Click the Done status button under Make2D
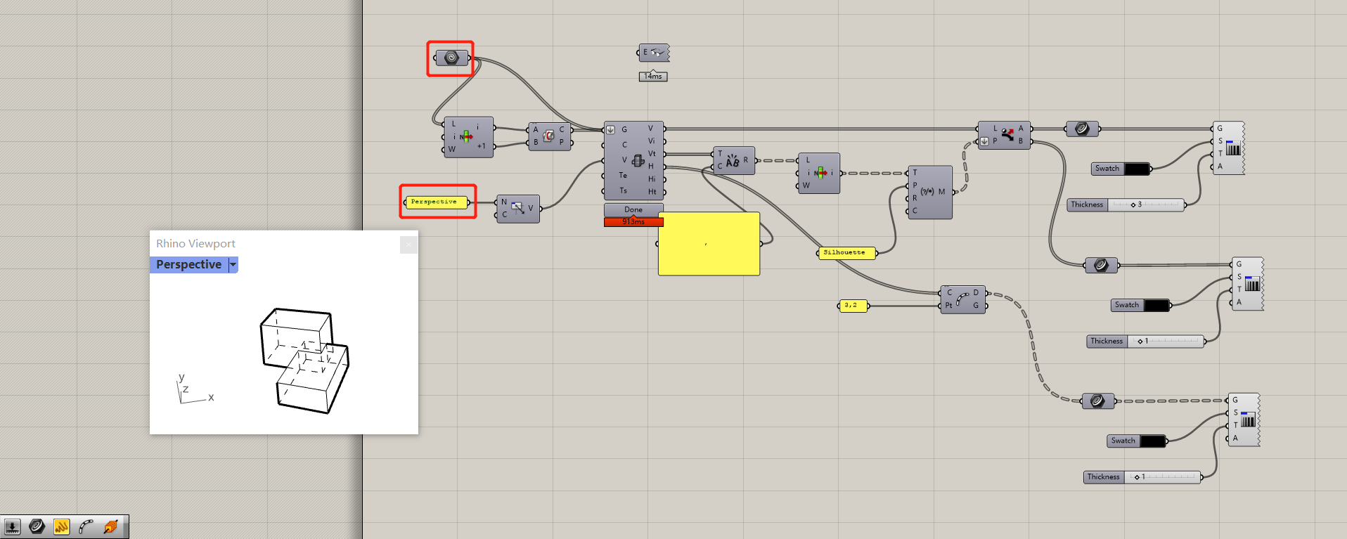The width and height of the screenshot is (1347, 539). 633,209
